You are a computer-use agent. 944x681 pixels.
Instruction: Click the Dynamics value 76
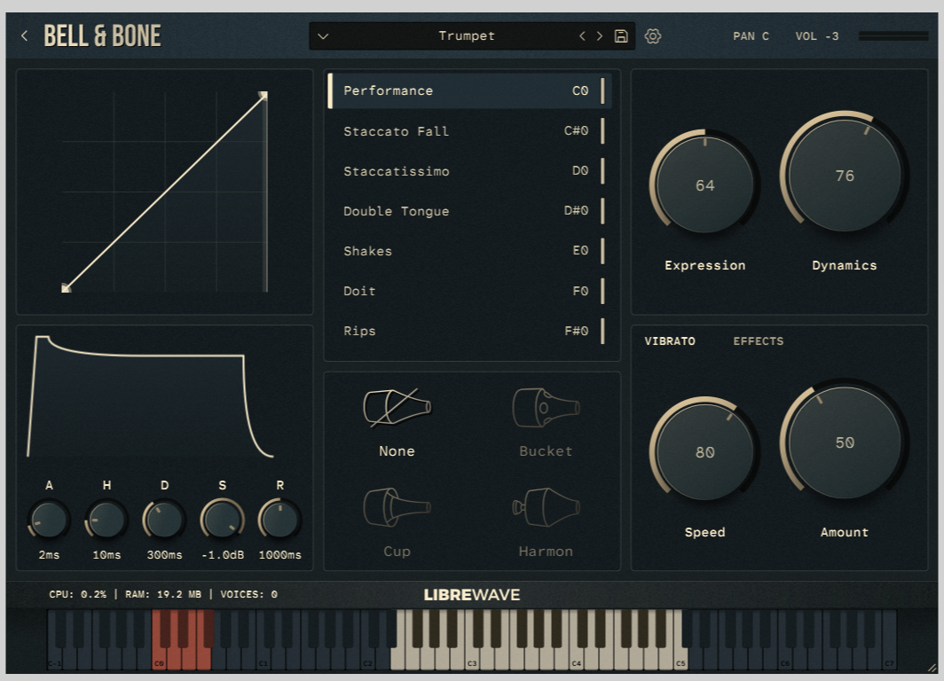(x=845, y=176)
